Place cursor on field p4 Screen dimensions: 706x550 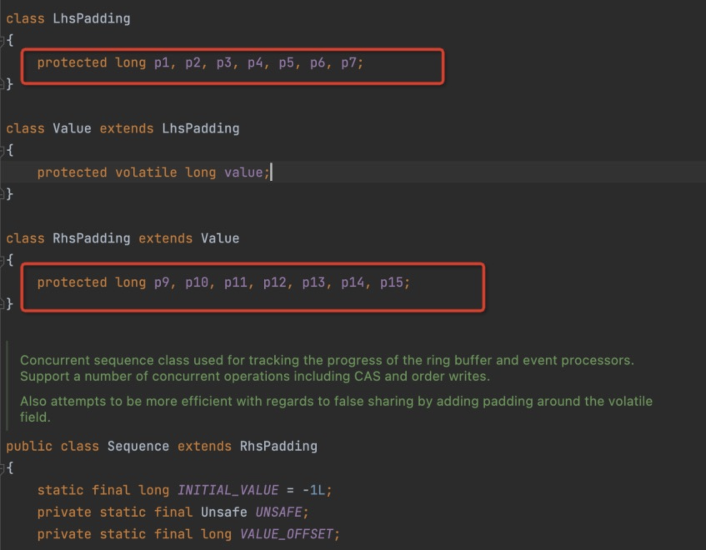tap(255, 63)
